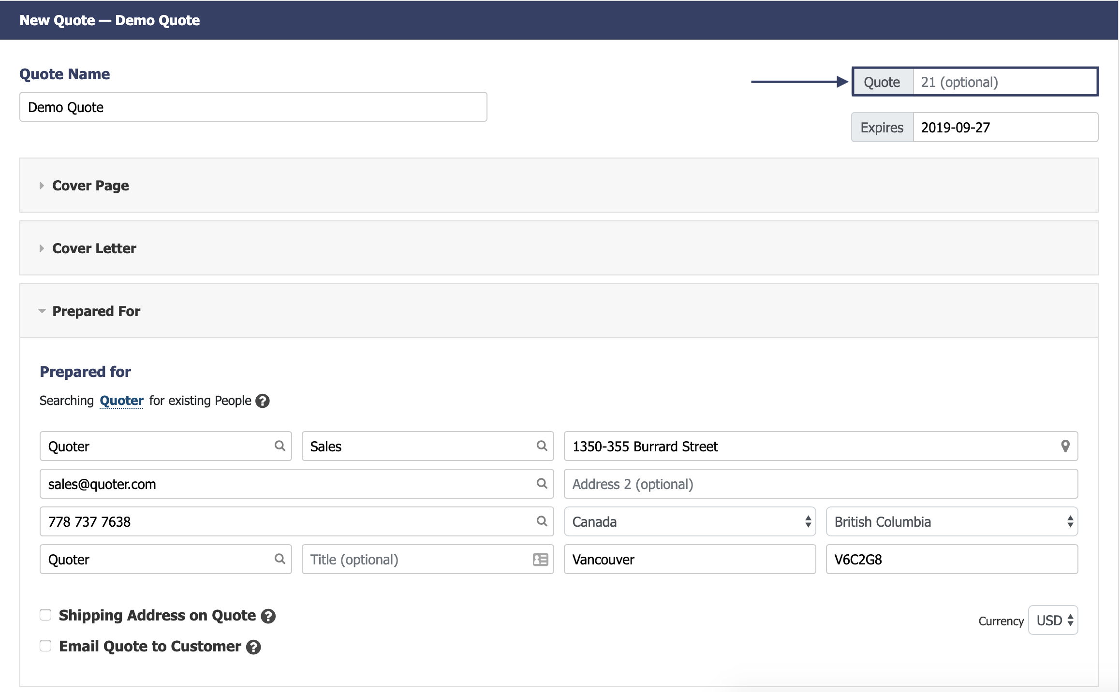This screenshot has width=1120, height=692.
Task: Click help icon next to Email Quote
Action: tap(253, 647)
